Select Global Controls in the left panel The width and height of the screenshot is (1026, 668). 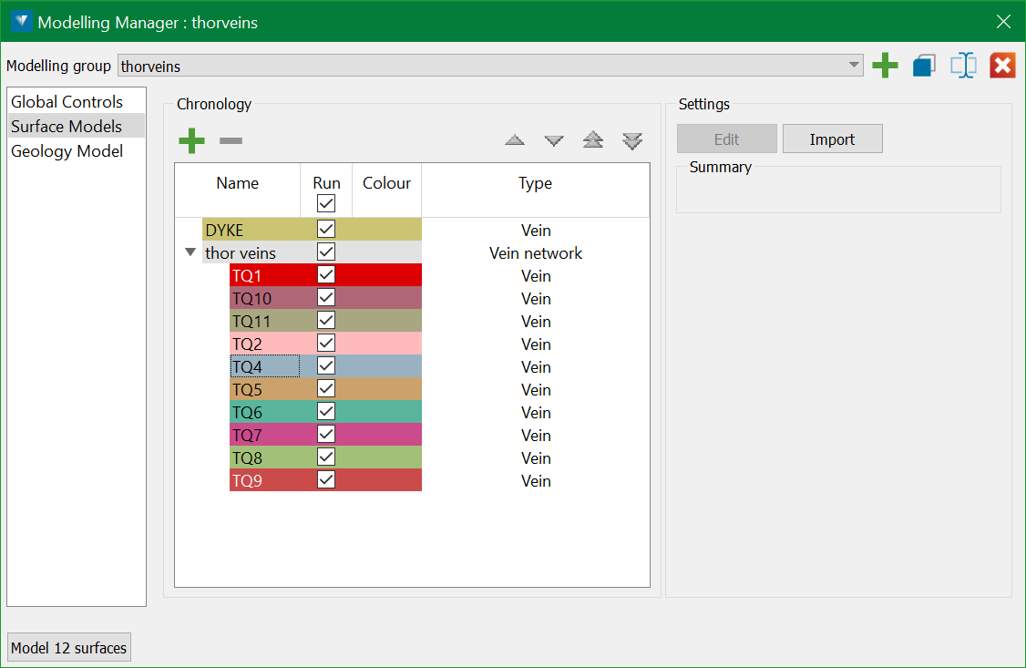pos(67,102)
